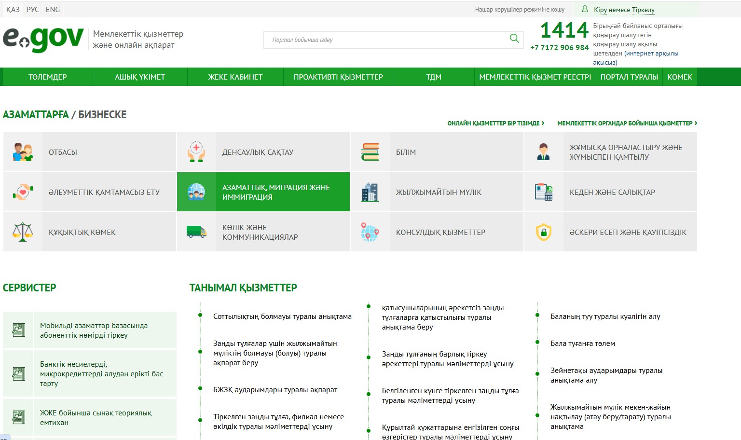Click the search magnifier icon
Screen dimensions: 741x440
pos(514,39)
